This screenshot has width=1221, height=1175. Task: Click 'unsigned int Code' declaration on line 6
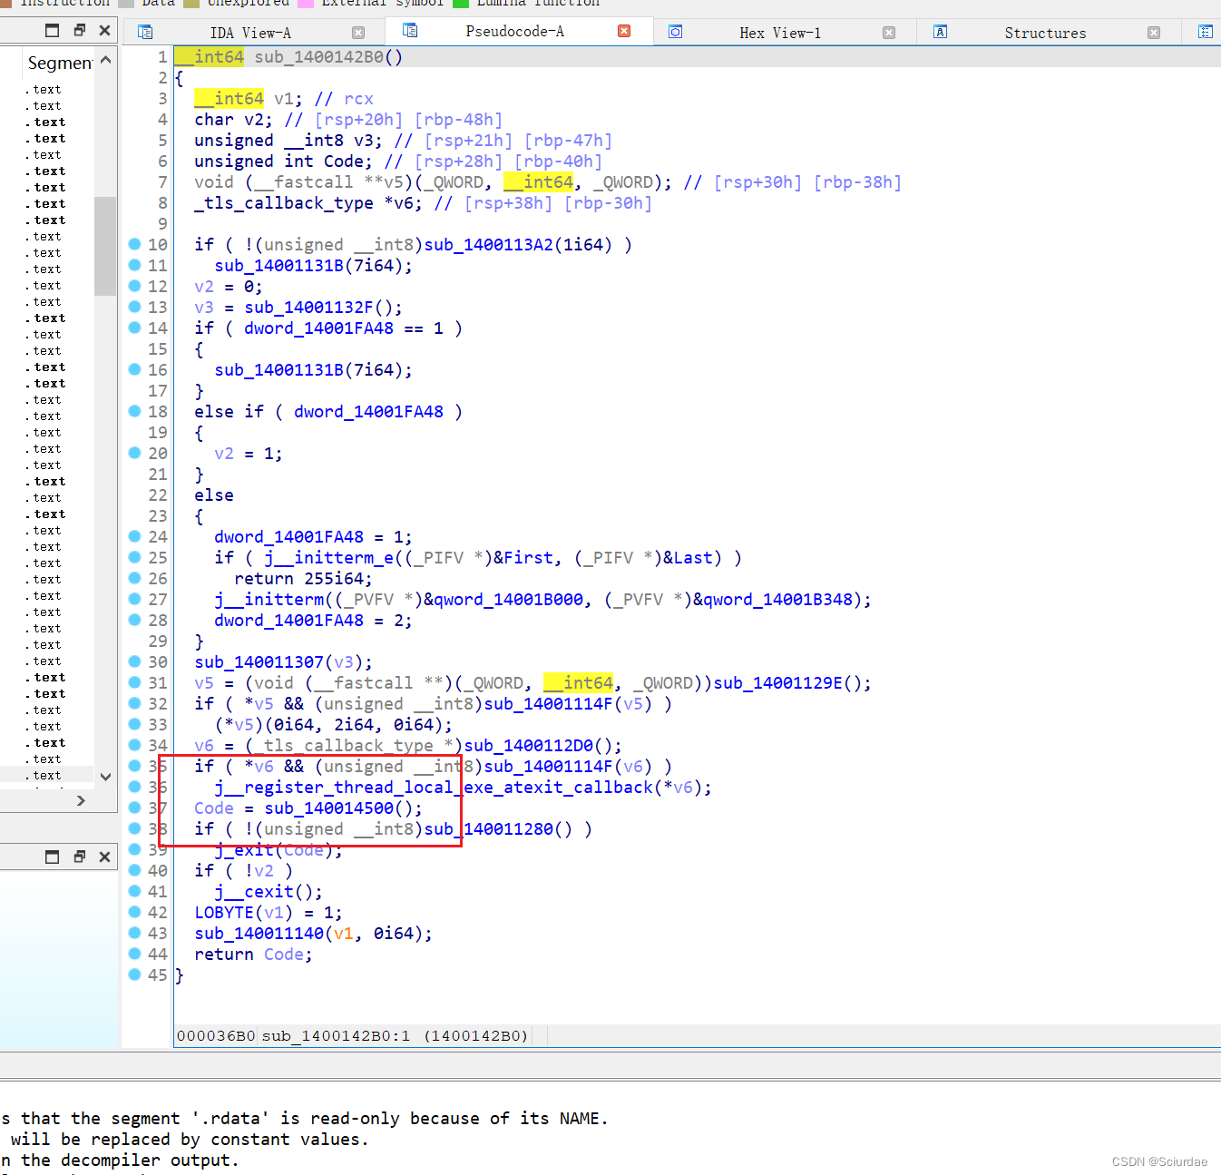pos(283,162)
